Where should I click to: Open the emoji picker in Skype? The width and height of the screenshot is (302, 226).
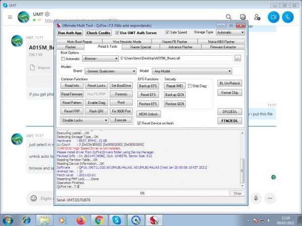tap(34, 198)
